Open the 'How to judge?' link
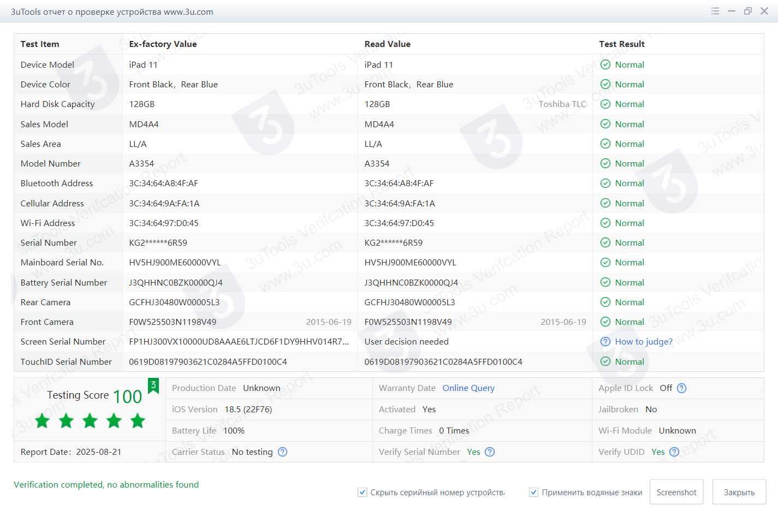The image size is (778, 516). 644,342
